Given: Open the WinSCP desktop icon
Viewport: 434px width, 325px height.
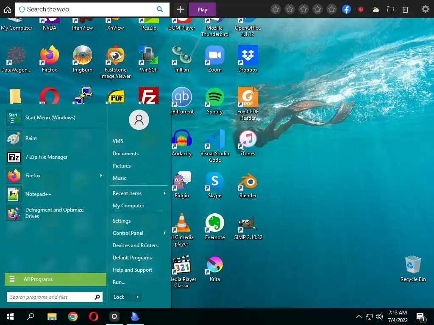Looking at the screenshot, I should (x=149, y=58).
